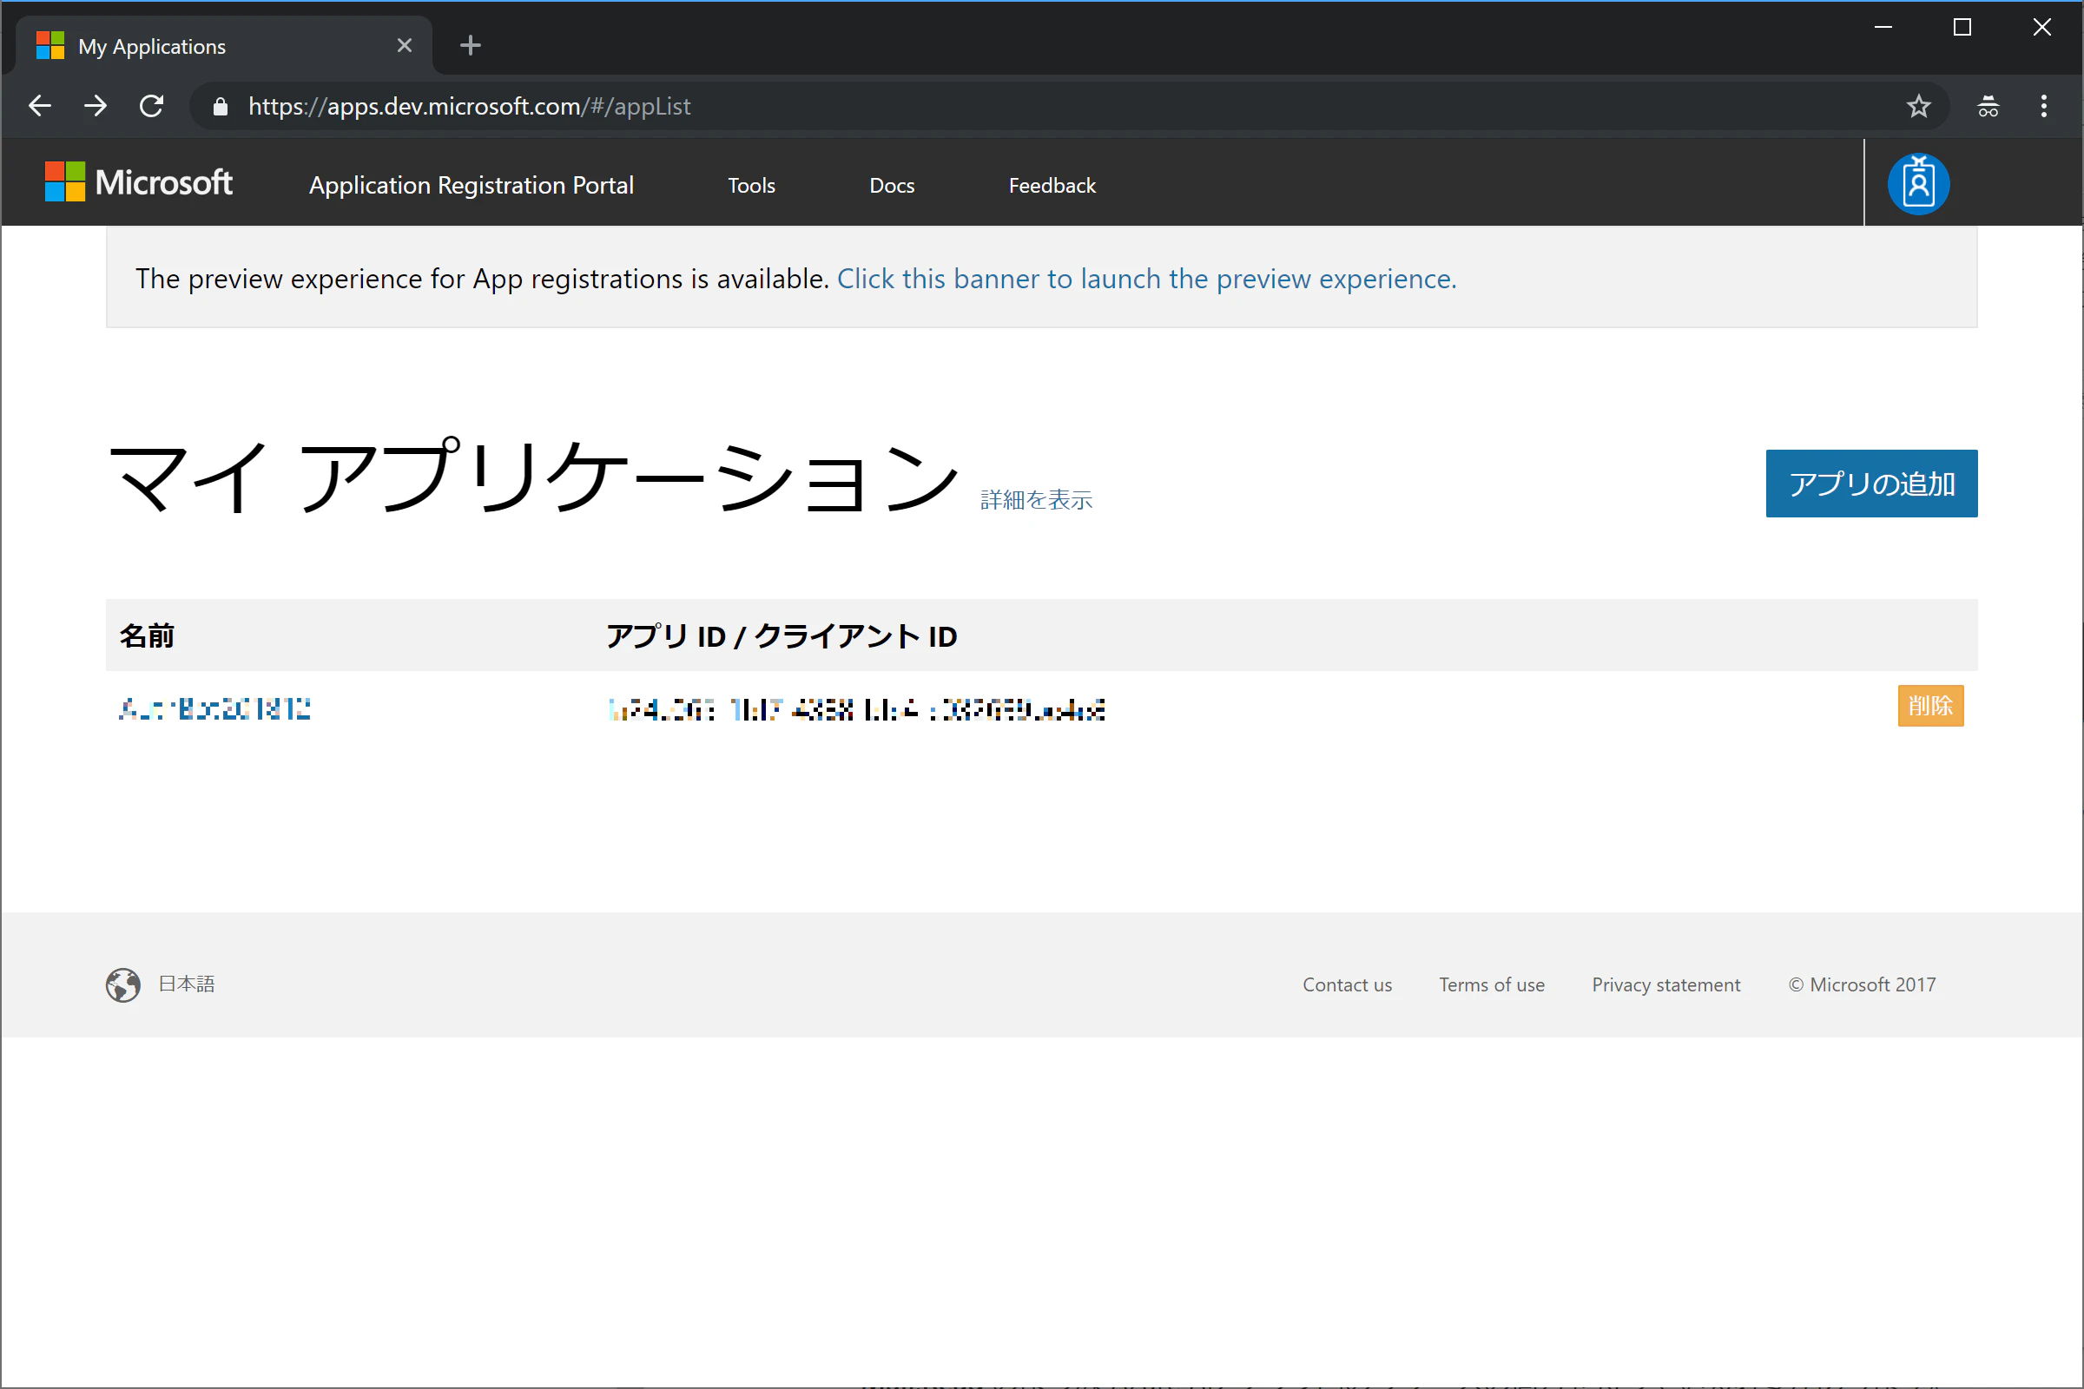2084x1389 pixels.
Task: Click the Microsoft logo in the header
Action: pos(139,182)
